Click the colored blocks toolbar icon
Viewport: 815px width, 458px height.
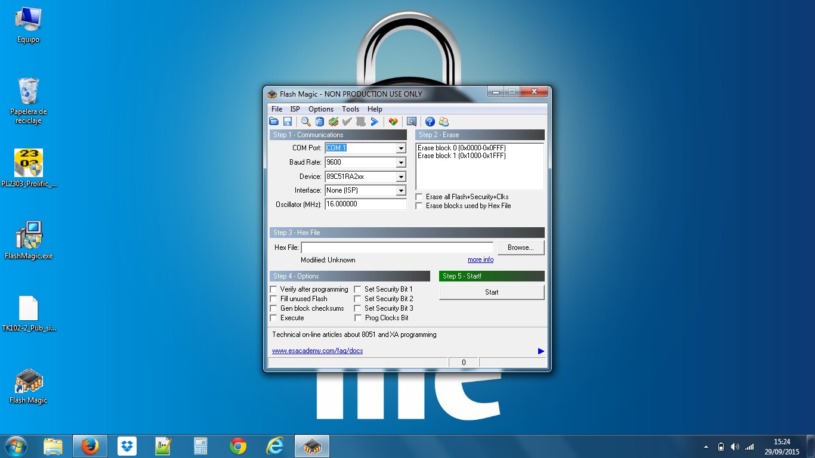(393, 122)
